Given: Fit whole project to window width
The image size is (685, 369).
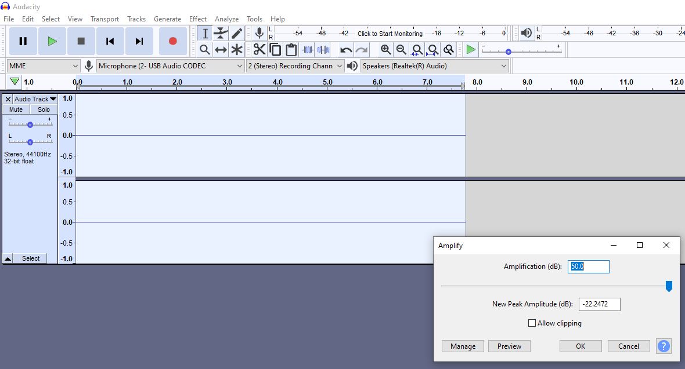Looking at the screenshot, I should pos(433,50).
